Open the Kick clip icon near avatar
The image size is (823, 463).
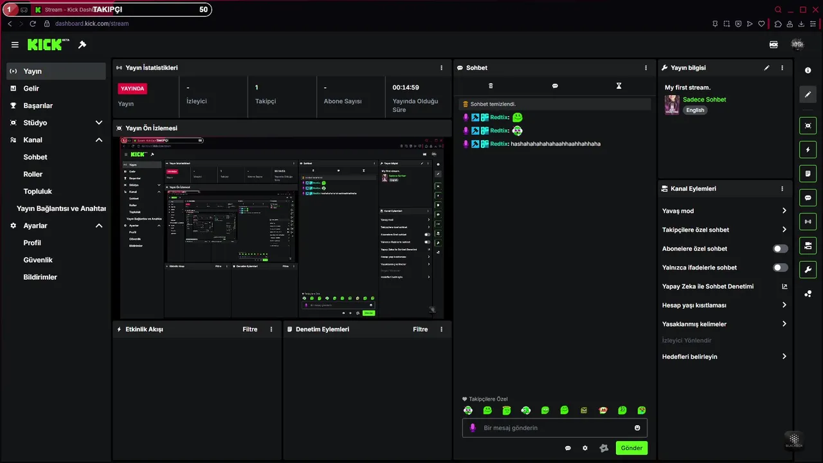coord(774,44)
